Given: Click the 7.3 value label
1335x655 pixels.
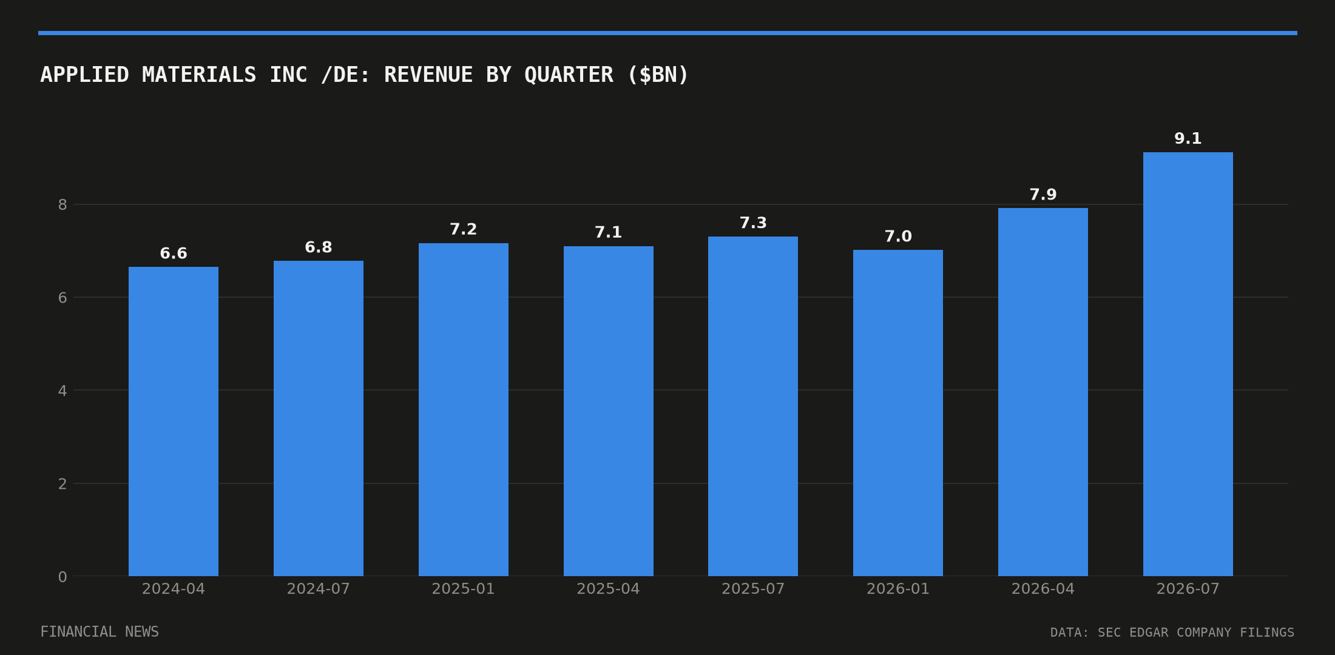Looking at the screenshot, I should 753,223.
